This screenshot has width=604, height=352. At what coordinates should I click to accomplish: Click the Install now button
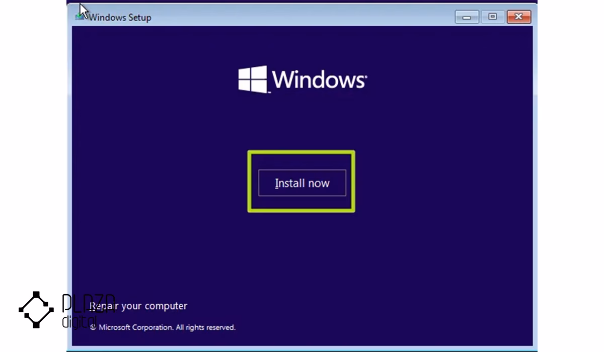pyautogui.click(x=302, y=183)
